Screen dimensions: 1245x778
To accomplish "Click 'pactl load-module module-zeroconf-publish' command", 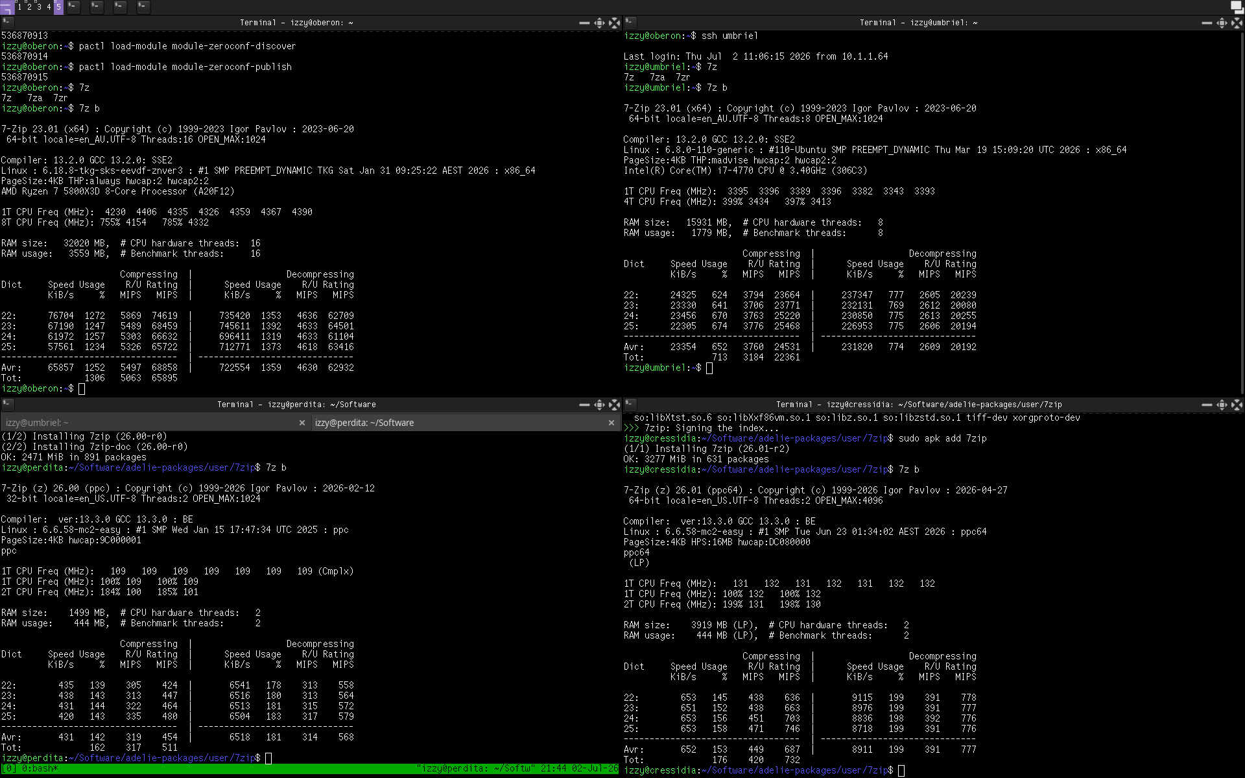I will (x=185, y=67).
